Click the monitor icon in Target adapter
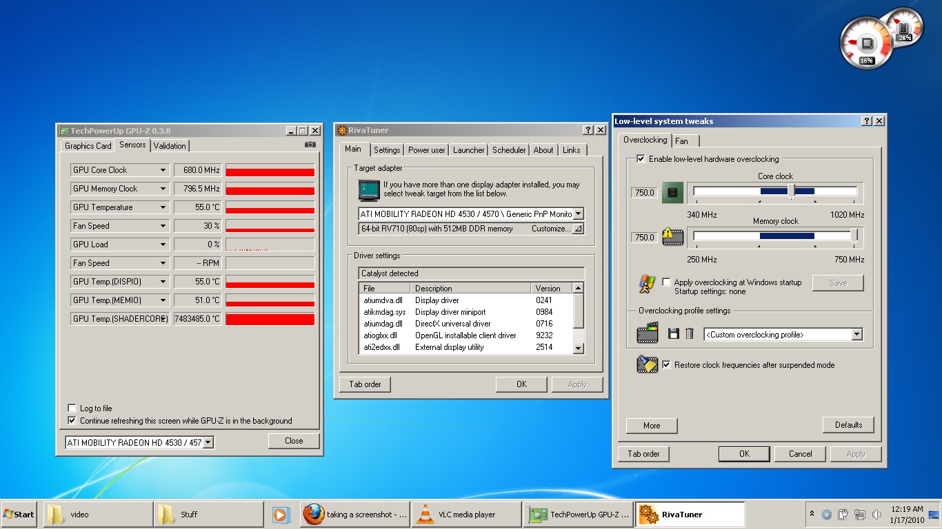The image size is (942, 529). pos(369,190)
